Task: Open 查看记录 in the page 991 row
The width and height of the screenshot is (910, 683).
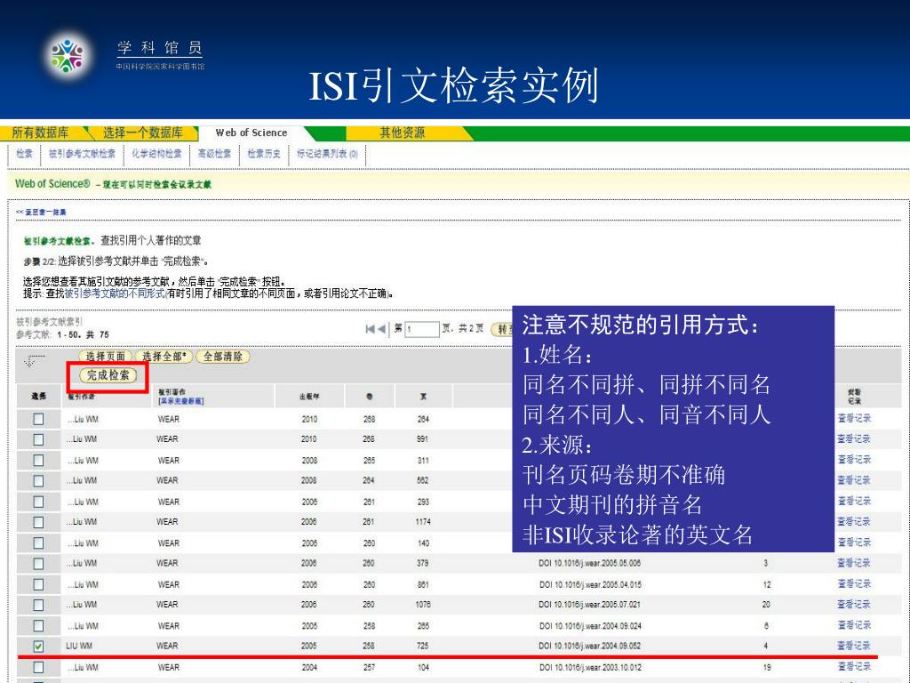Action: 854,439
